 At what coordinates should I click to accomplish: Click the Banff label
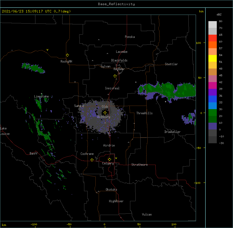(34, 154)
